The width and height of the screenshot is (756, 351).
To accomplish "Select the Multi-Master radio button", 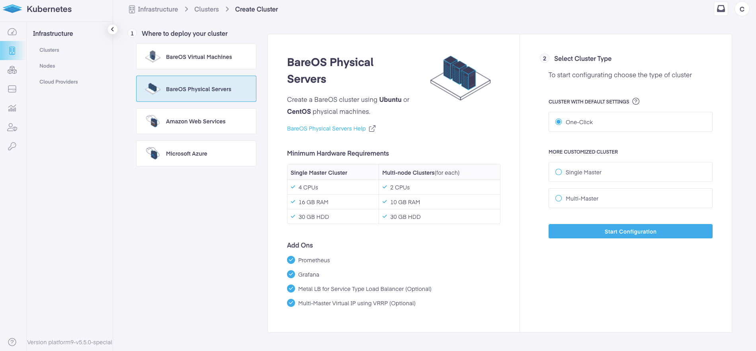I will tap(559, 198).
